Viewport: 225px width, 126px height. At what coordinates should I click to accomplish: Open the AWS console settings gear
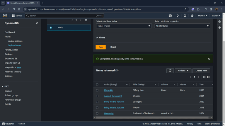pos(192,16)
